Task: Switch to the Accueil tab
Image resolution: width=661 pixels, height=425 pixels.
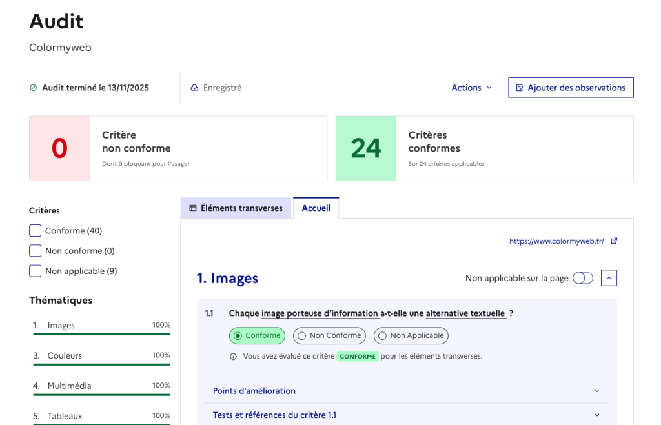Action: point(316,208)
